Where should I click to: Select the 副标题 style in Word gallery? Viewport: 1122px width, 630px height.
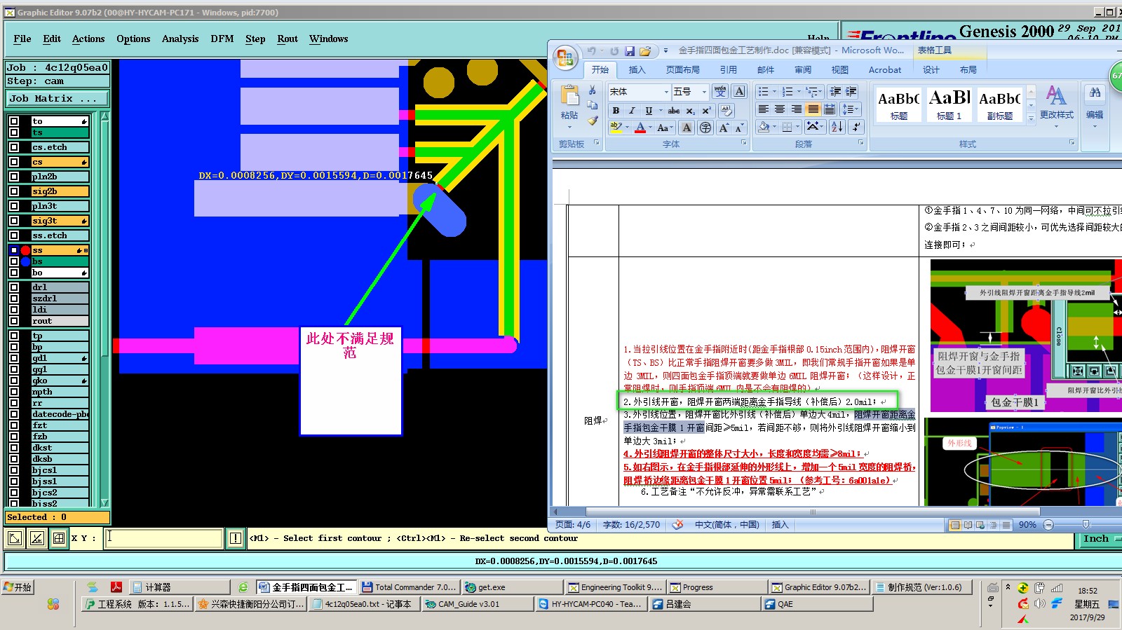999,104
